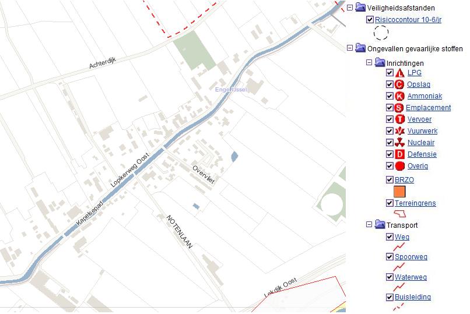Disable the Spoorweg layer checkbox
Viewport: 470px width, 314px height.
(x=390, y=257)
